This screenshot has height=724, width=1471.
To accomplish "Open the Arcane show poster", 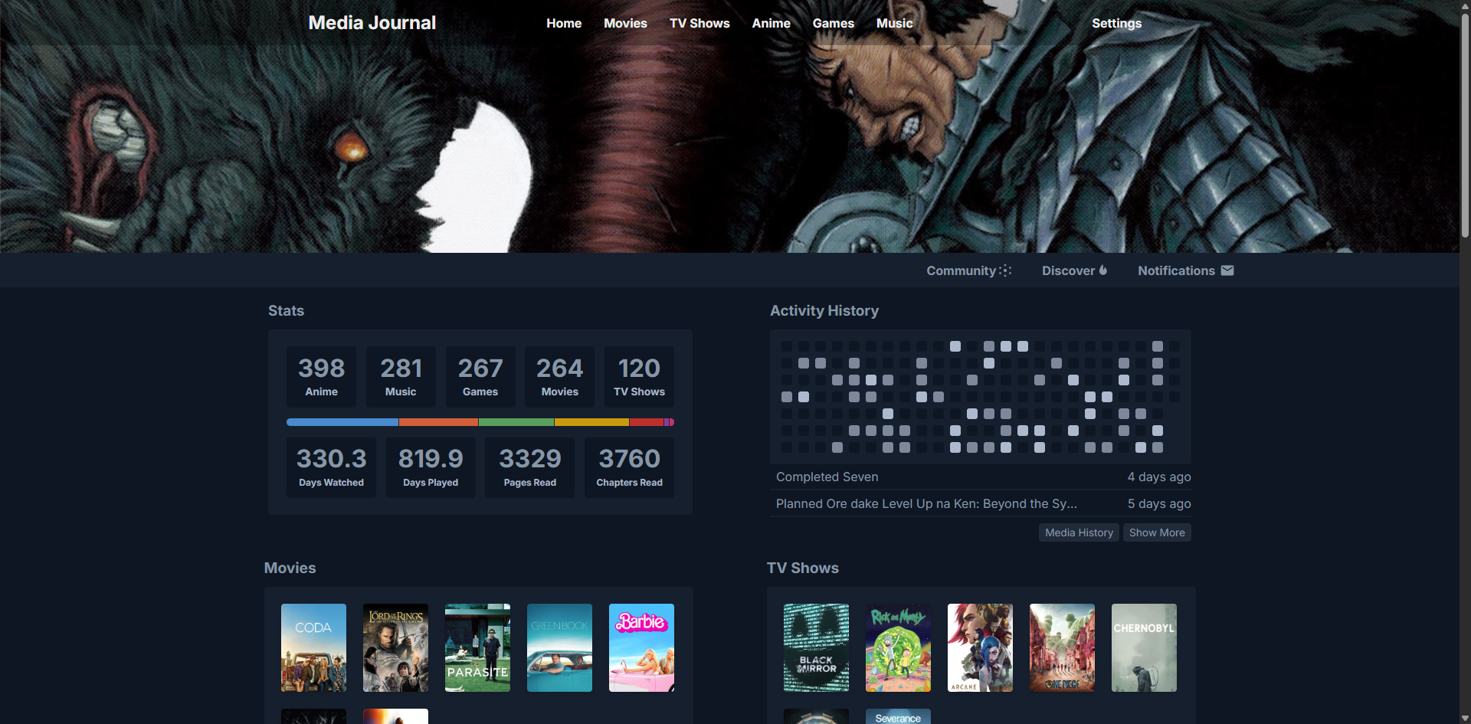I will coord(980,648).
